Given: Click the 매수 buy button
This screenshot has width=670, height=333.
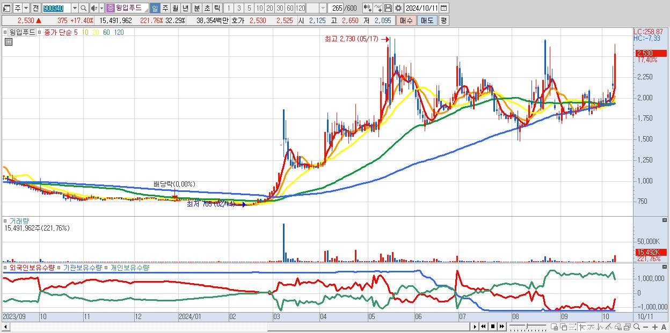Looking at the screenshot, I should pos(406,20).
